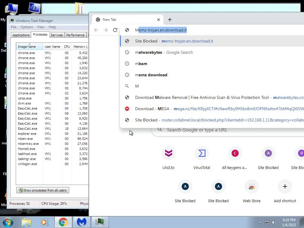The width and height of the screenshot is (304, 228).
Task: Open router.collabnet.local Site Blocked suggestion
Action: (x=212, y=120)
